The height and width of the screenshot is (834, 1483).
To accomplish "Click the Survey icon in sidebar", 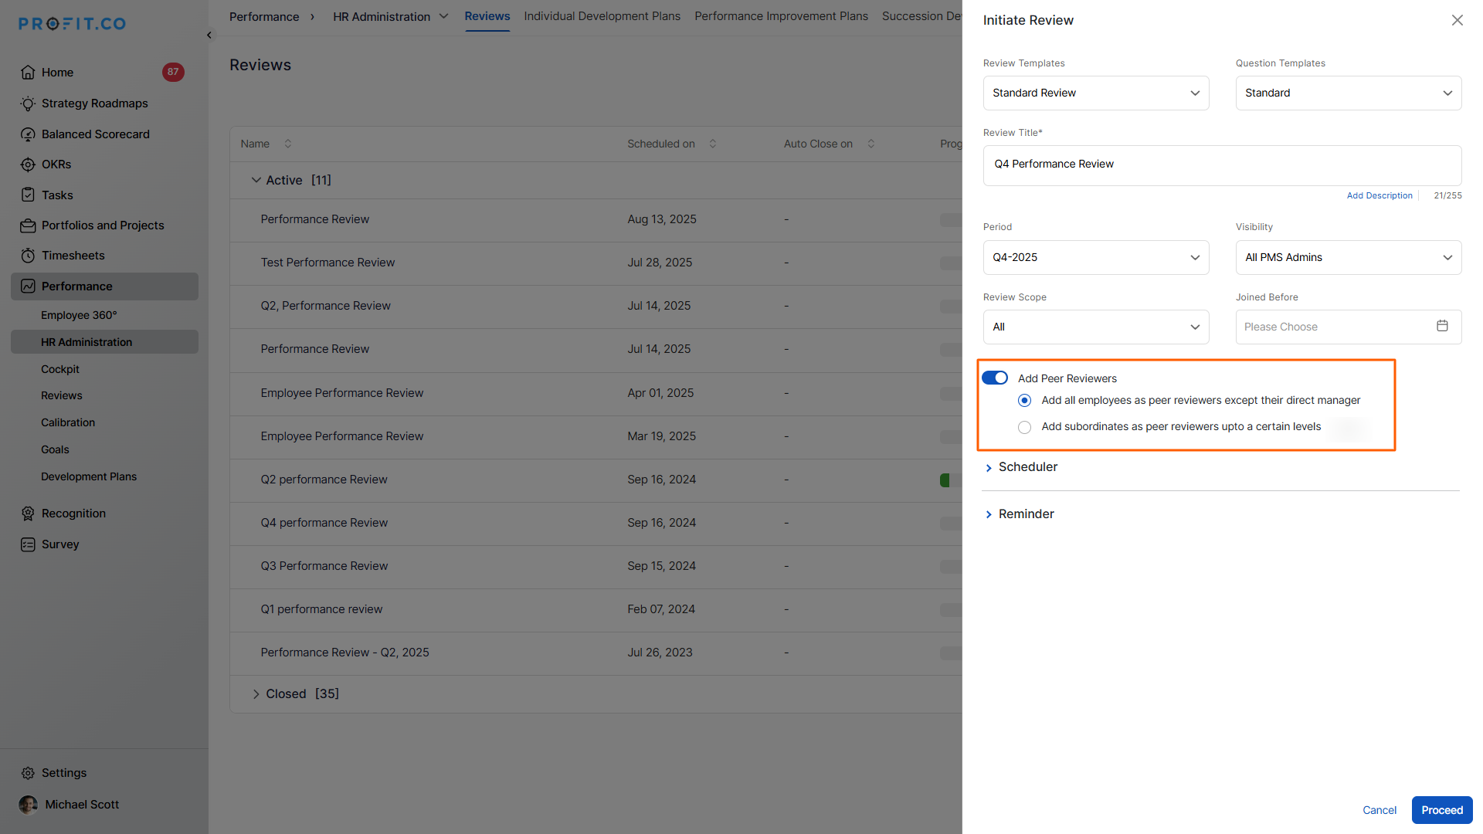I will point(28,544).
